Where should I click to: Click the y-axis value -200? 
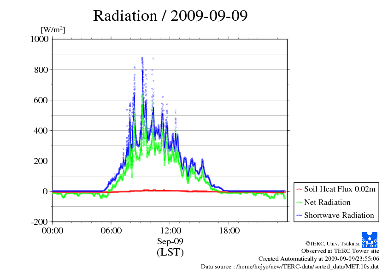40,222
